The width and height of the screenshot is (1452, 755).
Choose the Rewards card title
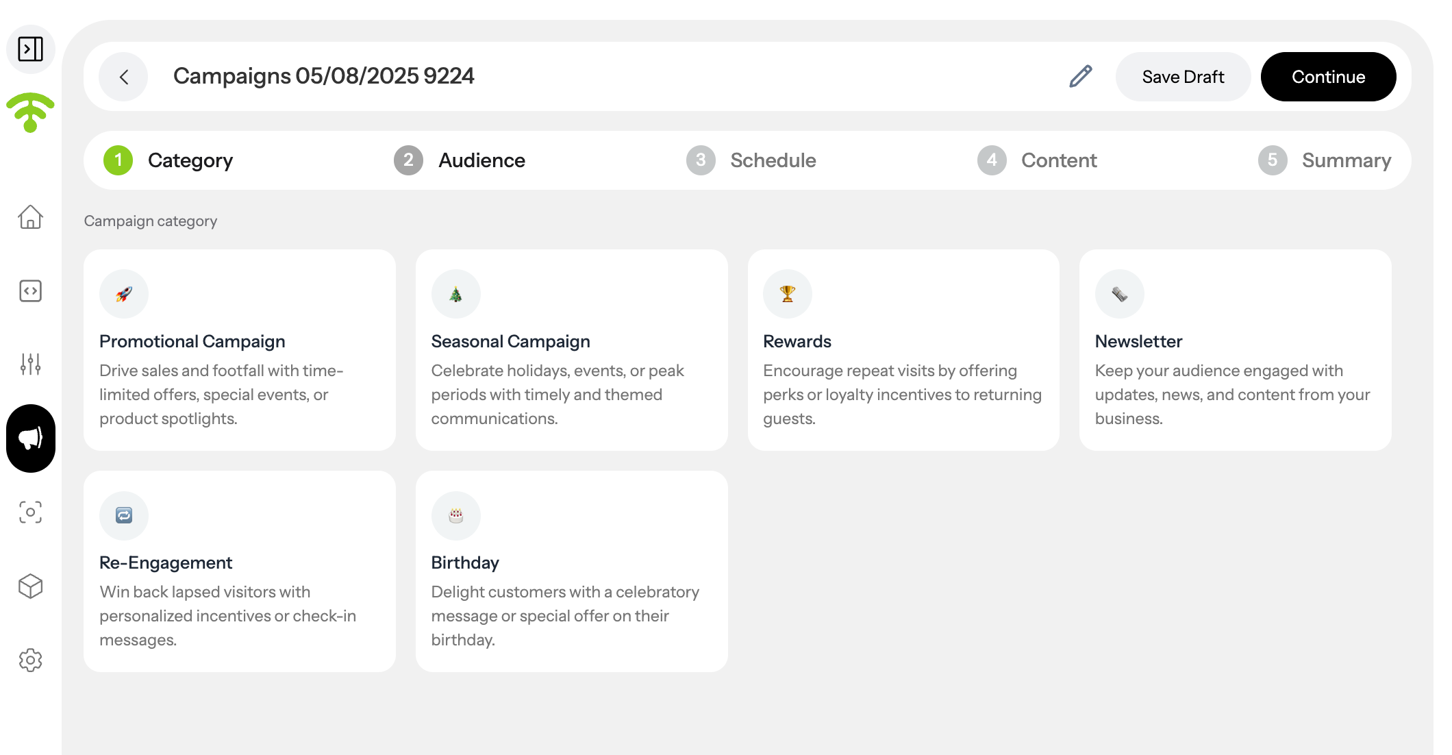point(797,341)
